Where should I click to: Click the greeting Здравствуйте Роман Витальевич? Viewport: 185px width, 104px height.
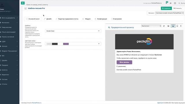pos(128,51)
